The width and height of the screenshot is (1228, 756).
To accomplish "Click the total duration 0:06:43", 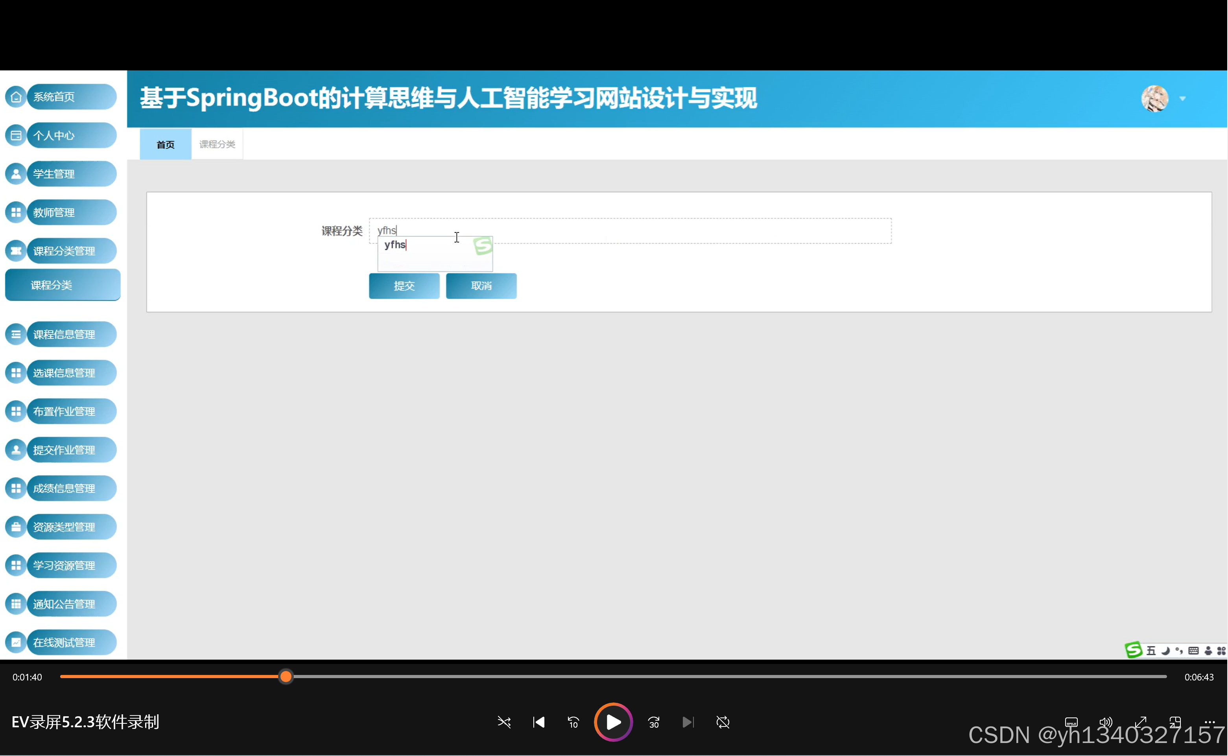I will pos(1199,677).
